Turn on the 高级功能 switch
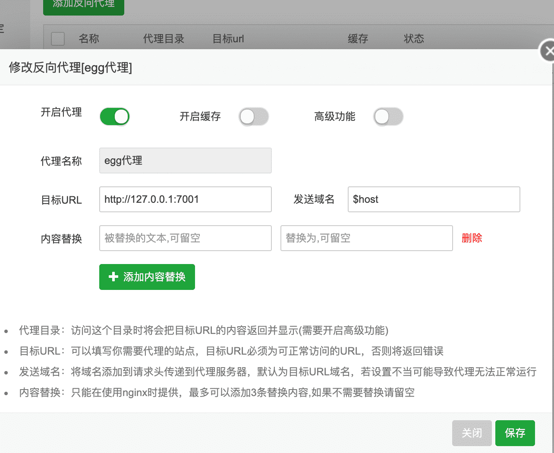This screenshot has width=554, height=453. (x=388, y=116)
